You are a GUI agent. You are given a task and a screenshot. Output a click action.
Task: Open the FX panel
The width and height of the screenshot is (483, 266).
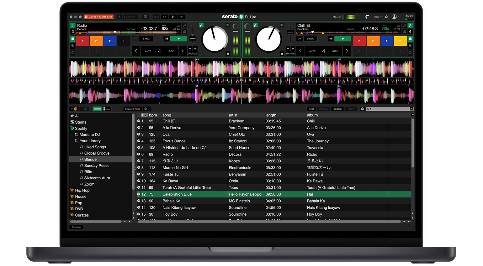pos(165,17)
